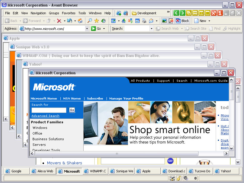
Task: Click orange close all windows icon
Action: coord(214,13)
